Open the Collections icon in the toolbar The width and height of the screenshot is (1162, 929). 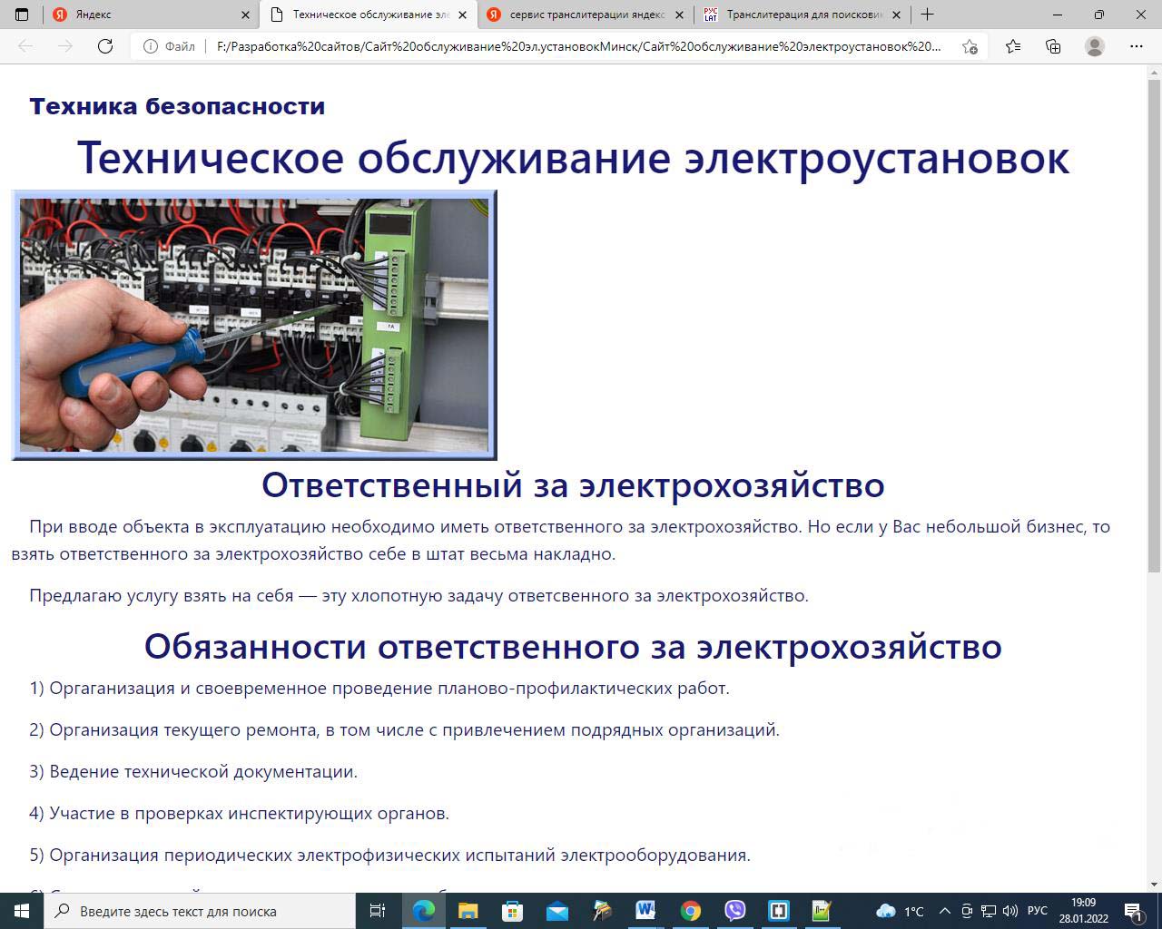point(1053,46)
